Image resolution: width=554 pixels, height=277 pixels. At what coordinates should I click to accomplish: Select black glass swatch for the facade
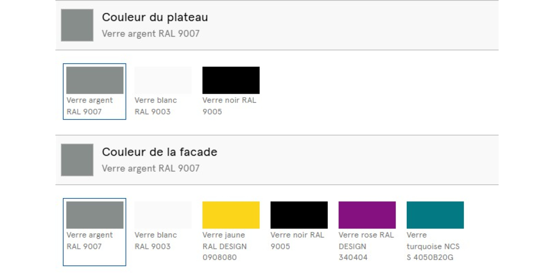pyautogui.click(x=299, y=215)
